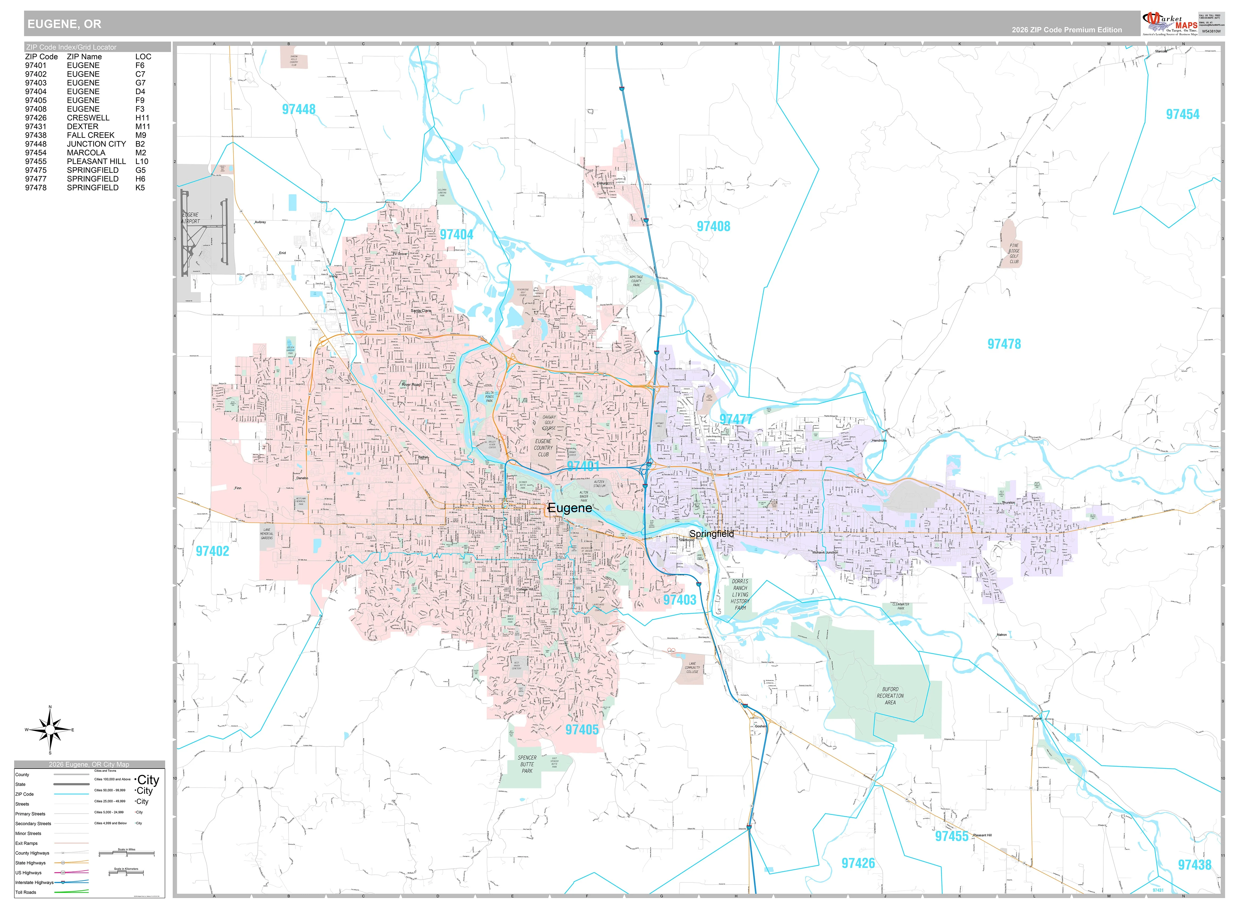Image resolution: width=1242 pixels, height=910 pixels.
Task: Click the 97426 label on the map
Action: [858, 863]
